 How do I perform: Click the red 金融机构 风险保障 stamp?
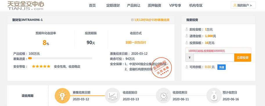click(161, 68)
